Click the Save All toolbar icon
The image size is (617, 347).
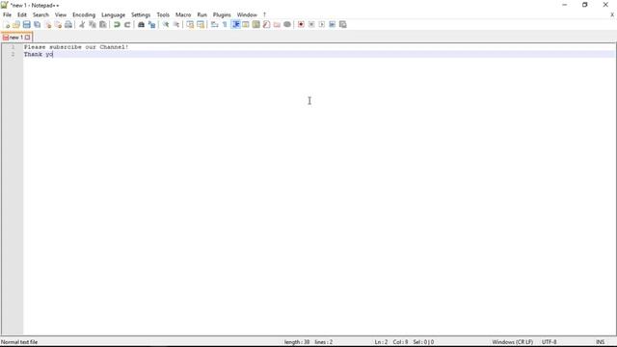(37, 24)
